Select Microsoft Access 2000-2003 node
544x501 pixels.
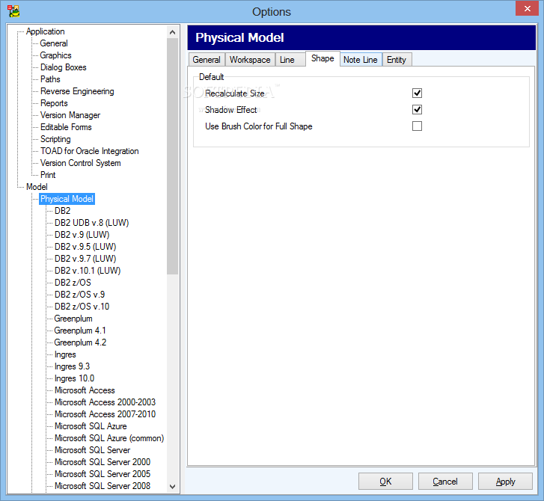pyautogui.click(x=105, y=402)
